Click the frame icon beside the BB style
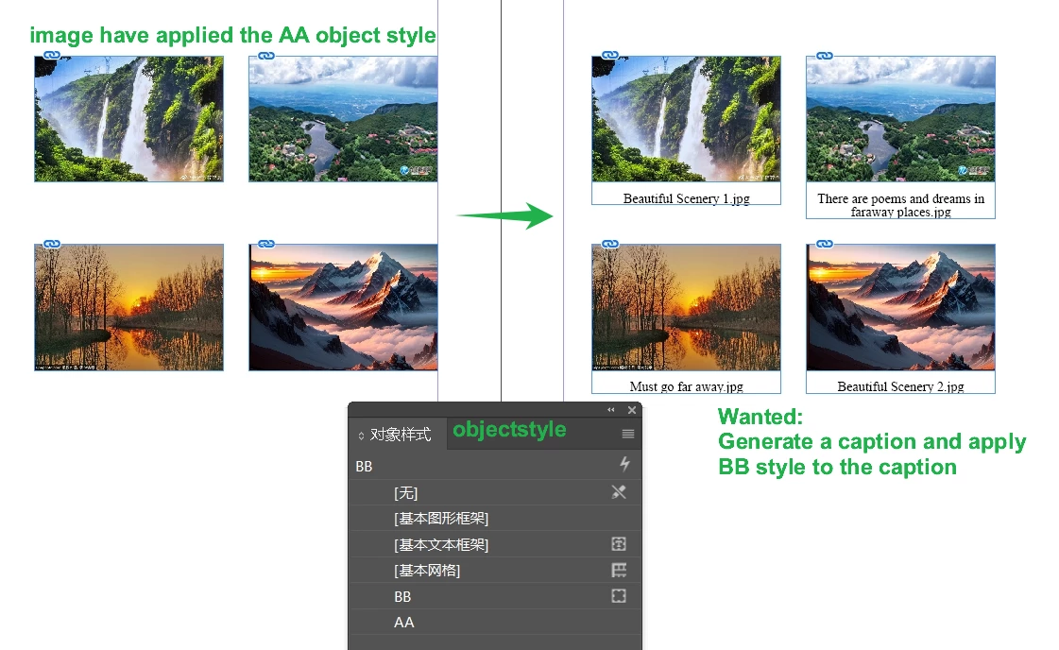Image resolution: width=1059 pixels, height=650 pixels. coord(619,596)
